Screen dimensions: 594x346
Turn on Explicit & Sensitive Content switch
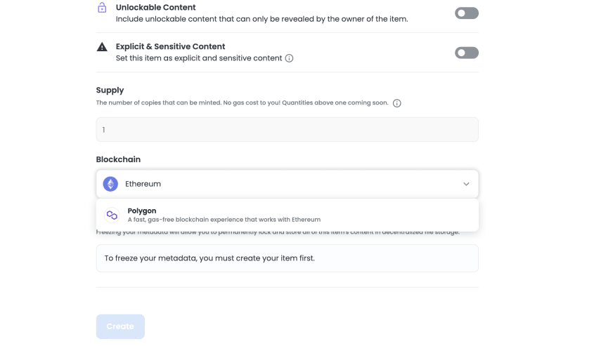(x=467, y=53)
